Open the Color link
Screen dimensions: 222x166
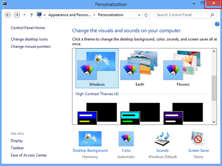tap(126, 150)
